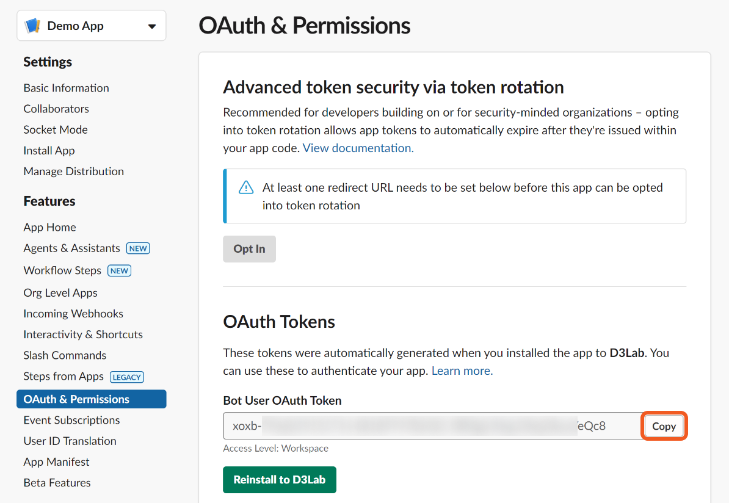729x503 pixels.
Task: Navigate to Manage Distribution
Action: pos(73,172)
